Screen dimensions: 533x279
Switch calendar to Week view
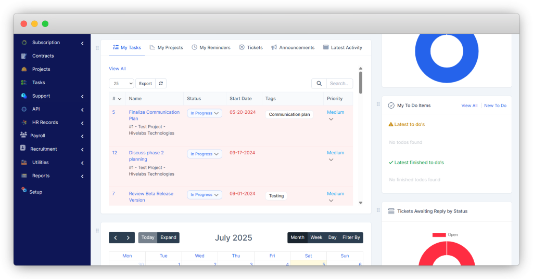(x=316, y=237)
